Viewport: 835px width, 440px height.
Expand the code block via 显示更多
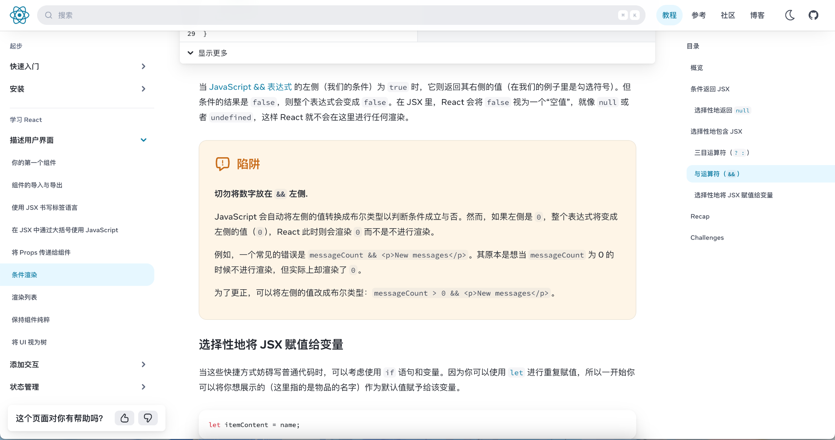[213, 53]
